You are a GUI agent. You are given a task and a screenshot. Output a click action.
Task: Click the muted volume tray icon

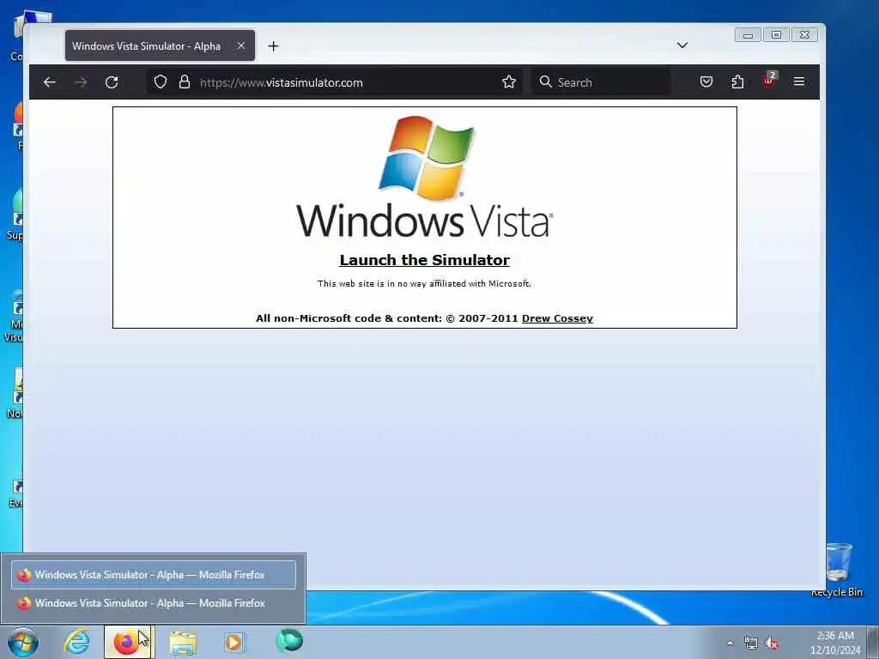[x=773, y=644]
